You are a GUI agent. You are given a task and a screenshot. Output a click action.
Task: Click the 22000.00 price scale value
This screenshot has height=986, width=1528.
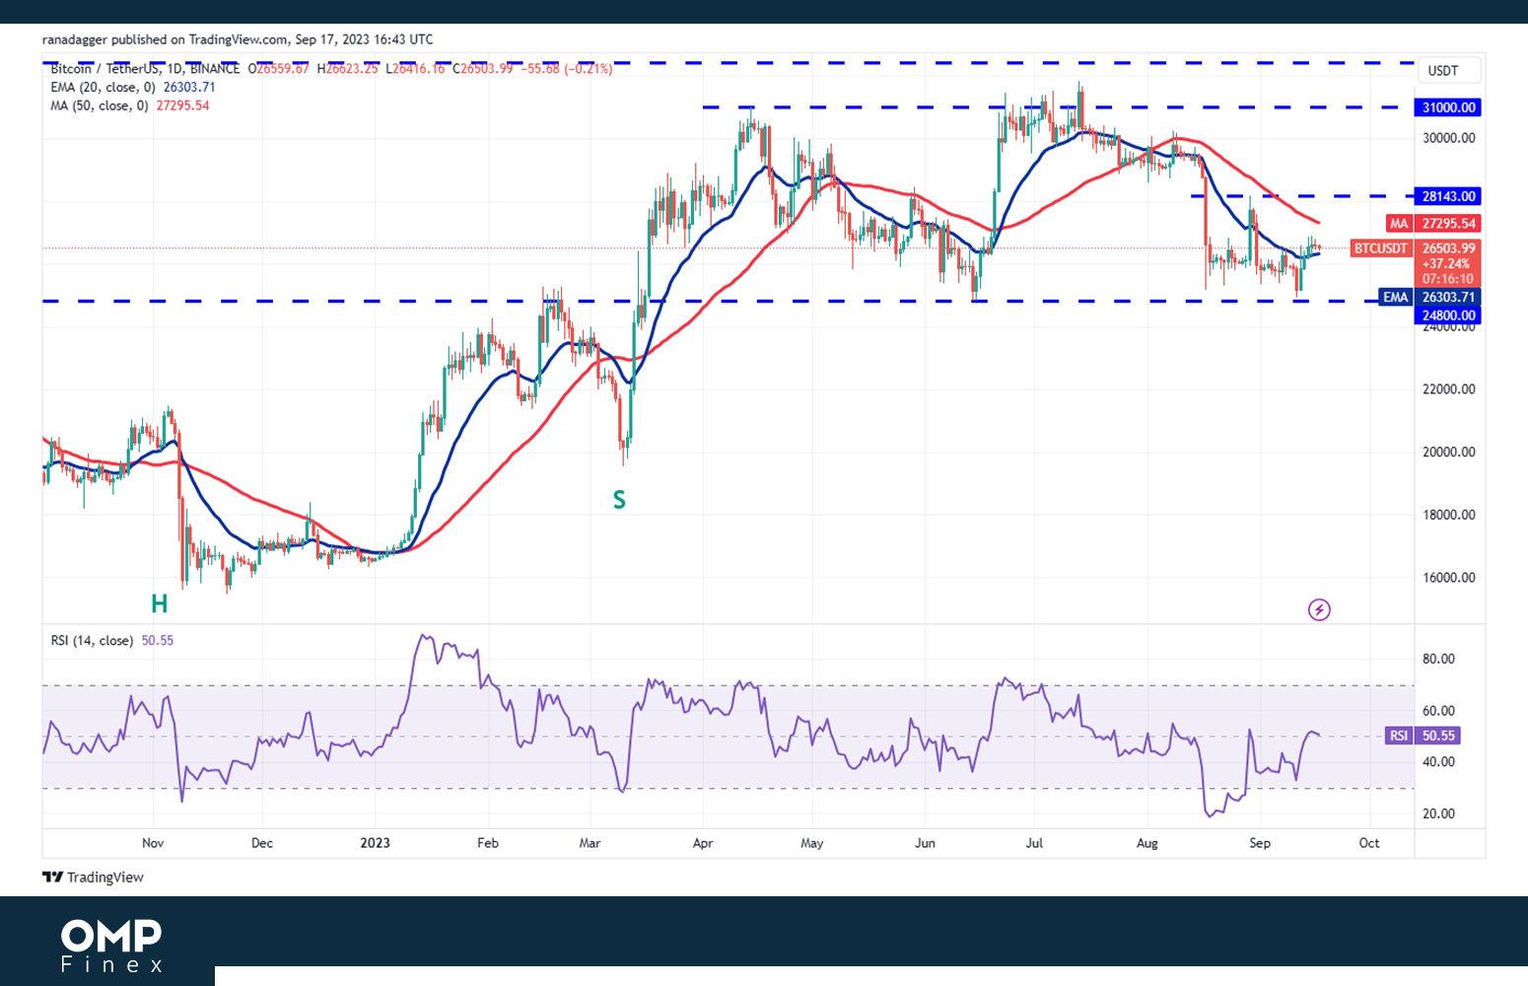pos(1448,389)
